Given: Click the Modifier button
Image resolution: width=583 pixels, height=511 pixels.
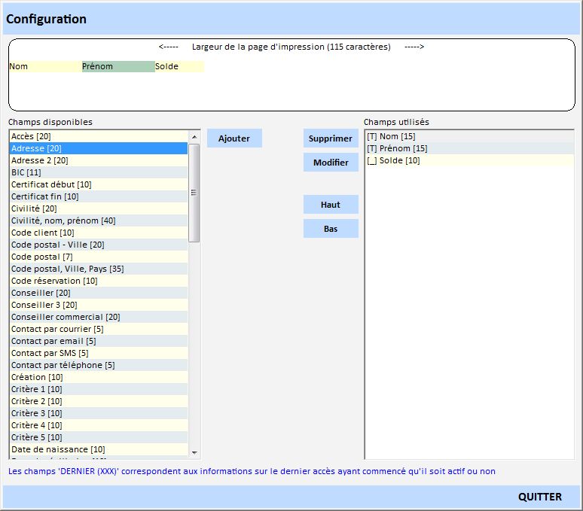Looking at the screenshot, I should pos(331,163).
